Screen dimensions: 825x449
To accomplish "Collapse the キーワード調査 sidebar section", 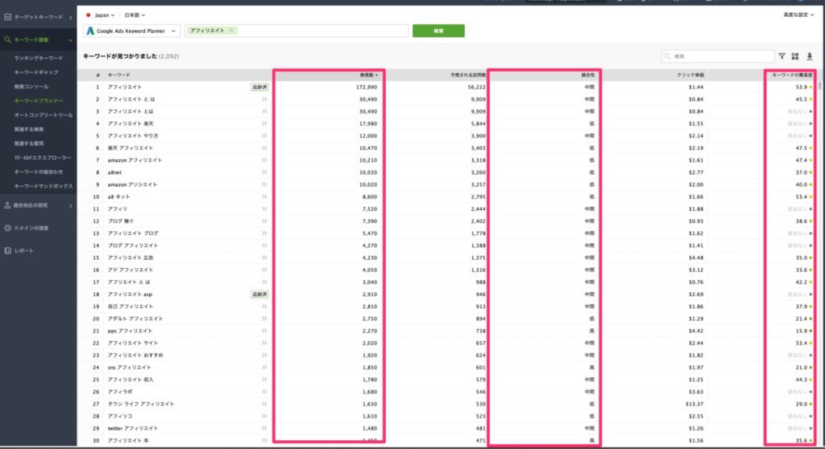I will pyautogui.click(x=70, y=40).
